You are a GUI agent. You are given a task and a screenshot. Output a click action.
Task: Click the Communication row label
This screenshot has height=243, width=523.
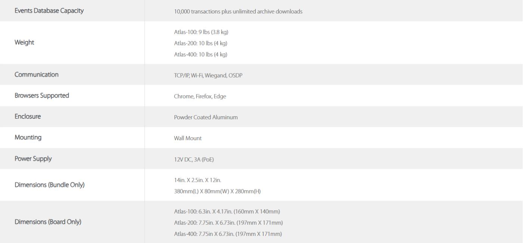click(37, 75)
